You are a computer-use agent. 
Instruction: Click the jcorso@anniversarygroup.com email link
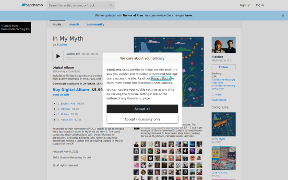click(x=223, y=87)
